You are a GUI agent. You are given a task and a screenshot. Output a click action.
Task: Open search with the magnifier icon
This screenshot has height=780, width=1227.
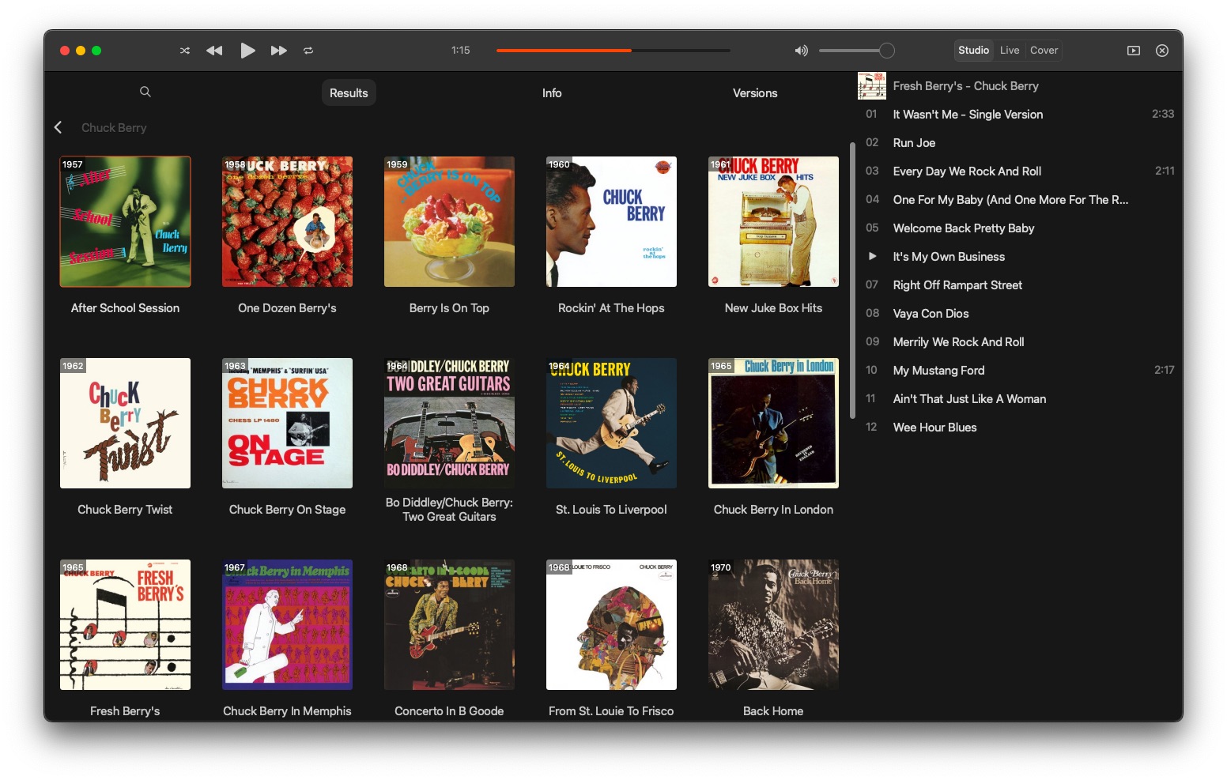pyautogui.click(x=145, y=92)
